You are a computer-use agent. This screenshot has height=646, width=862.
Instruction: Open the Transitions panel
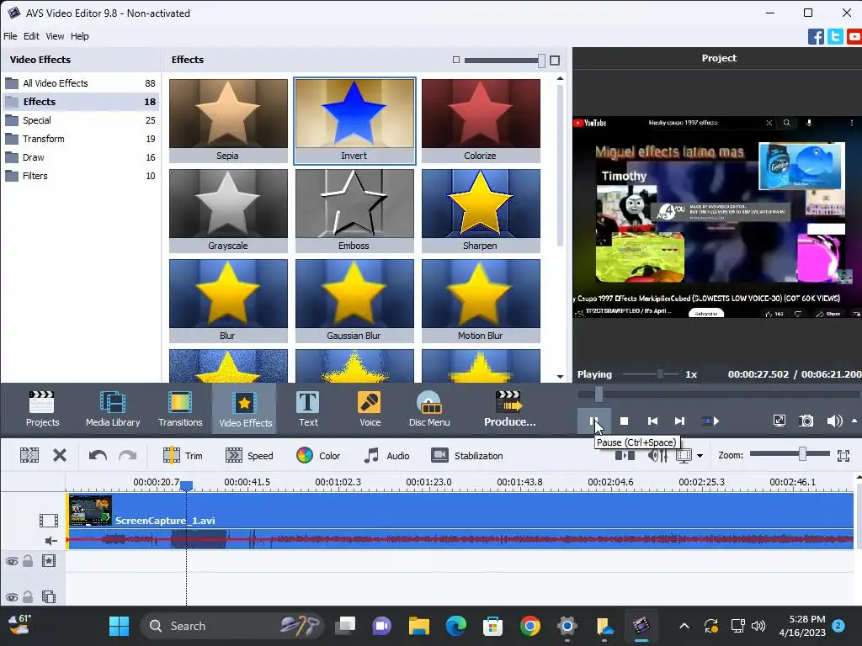tap(180, 409)
